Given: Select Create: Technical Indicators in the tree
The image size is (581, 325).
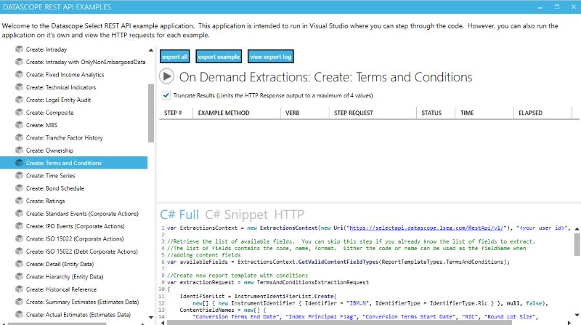Looking at the screenshot, I should (x=60, y=87).
